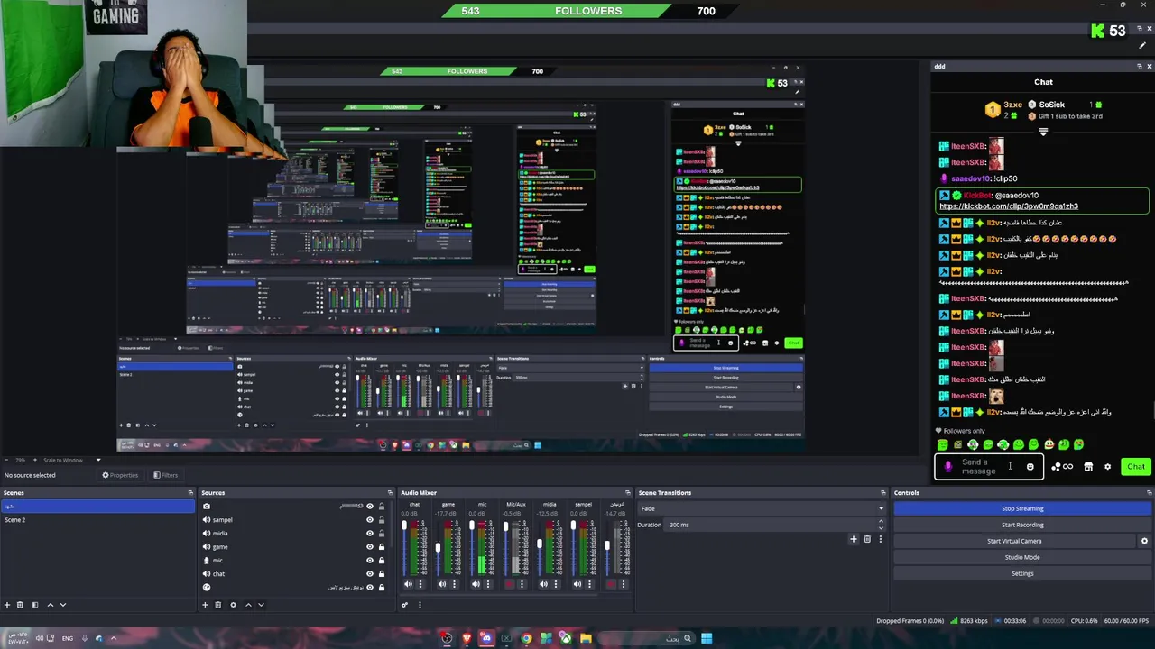Unlock the game source
The image size is (1155, 649).
381,547
